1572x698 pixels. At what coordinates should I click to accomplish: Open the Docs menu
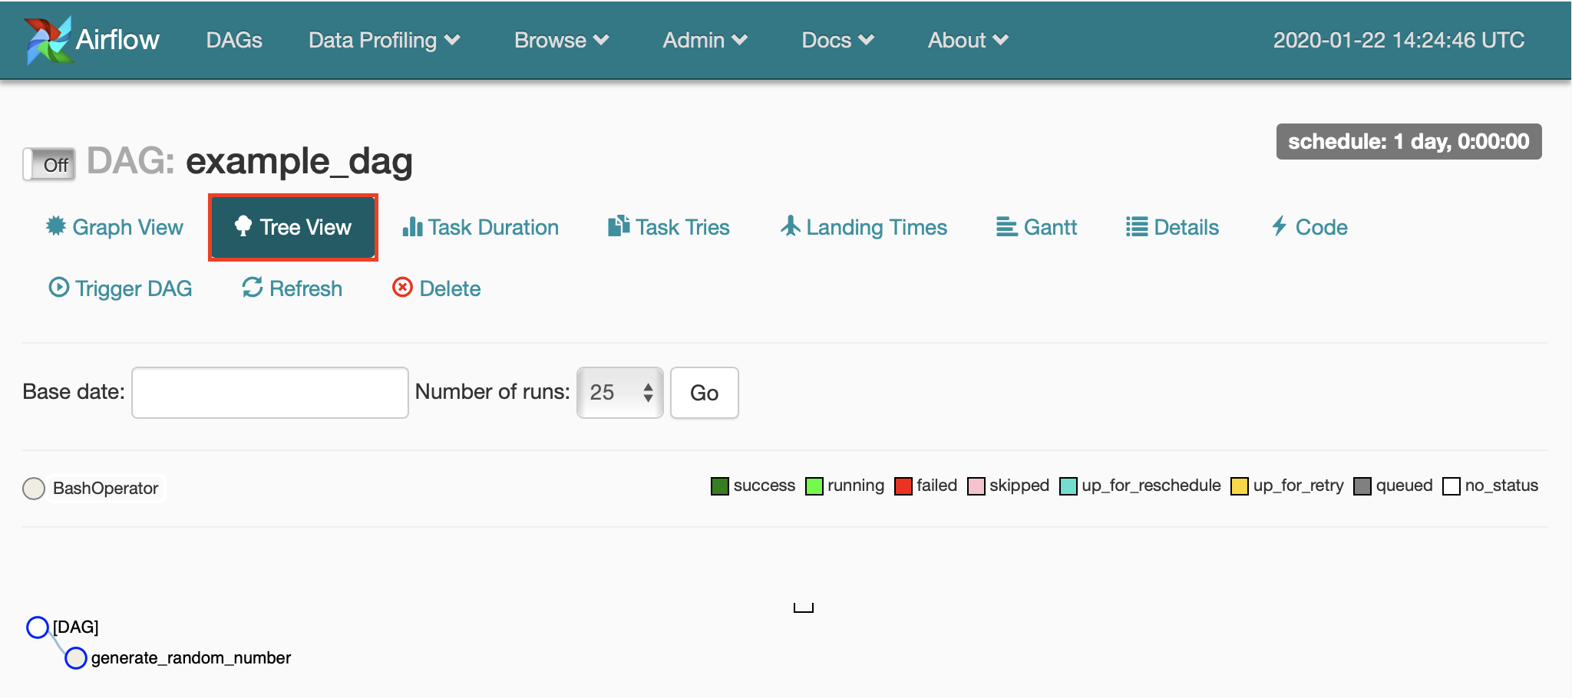click(x=837, y=40)
